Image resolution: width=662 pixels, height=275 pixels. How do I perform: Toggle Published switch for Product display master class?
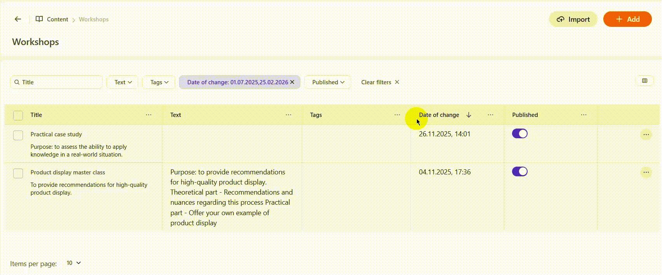pyautogui.click(x=519, y=172)
